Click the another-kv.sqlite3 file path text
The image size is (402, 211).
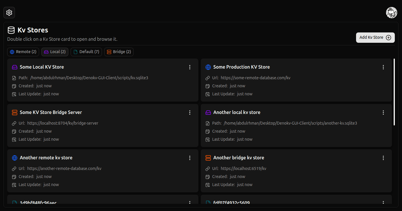(290, 123)
